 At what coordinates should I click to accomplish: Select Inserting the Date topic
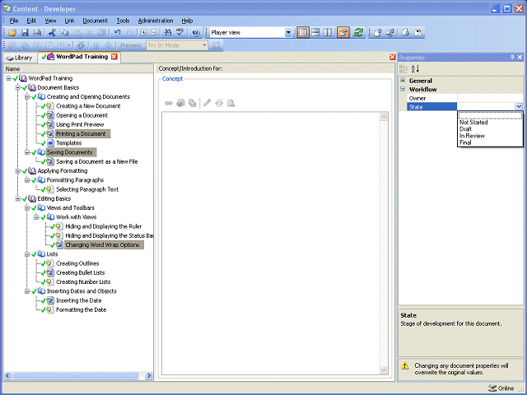click(79, 300)
